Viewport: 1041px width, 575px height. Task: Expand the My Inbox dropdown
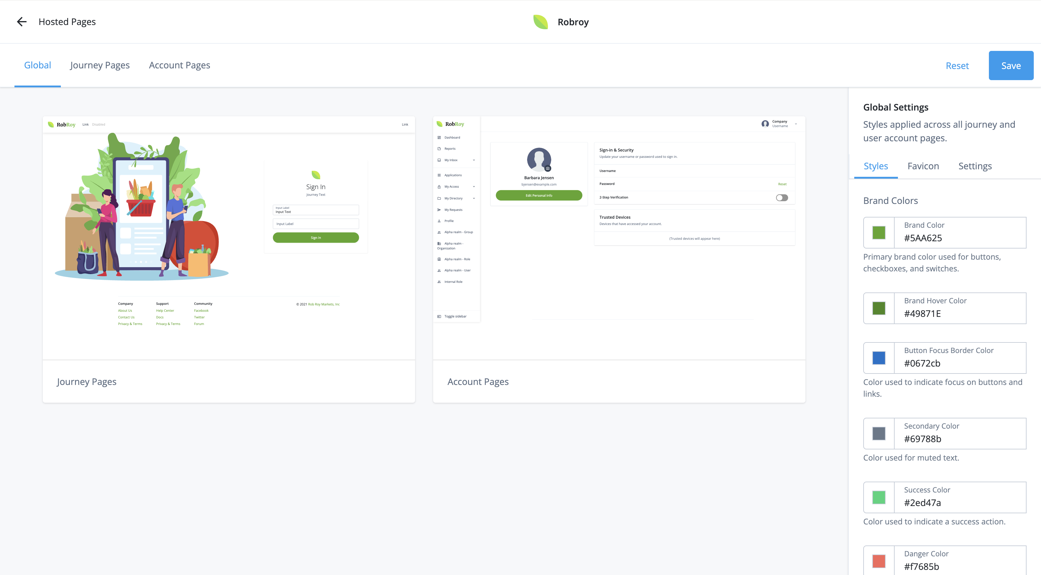(474, 160)
